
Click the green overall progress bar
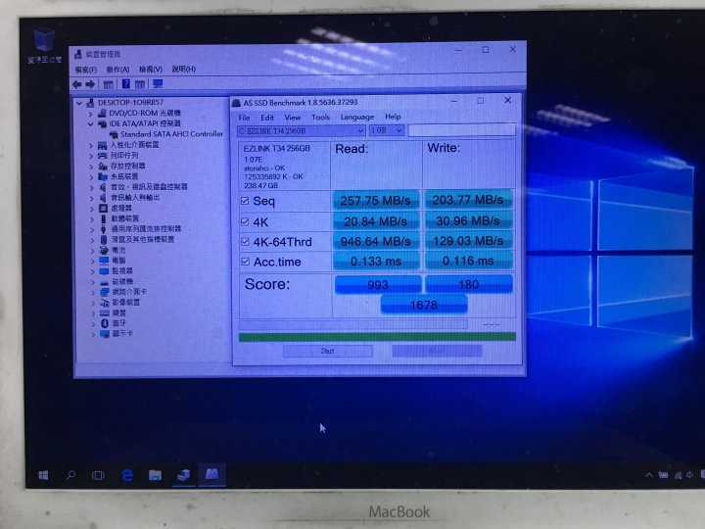(377, 337)
